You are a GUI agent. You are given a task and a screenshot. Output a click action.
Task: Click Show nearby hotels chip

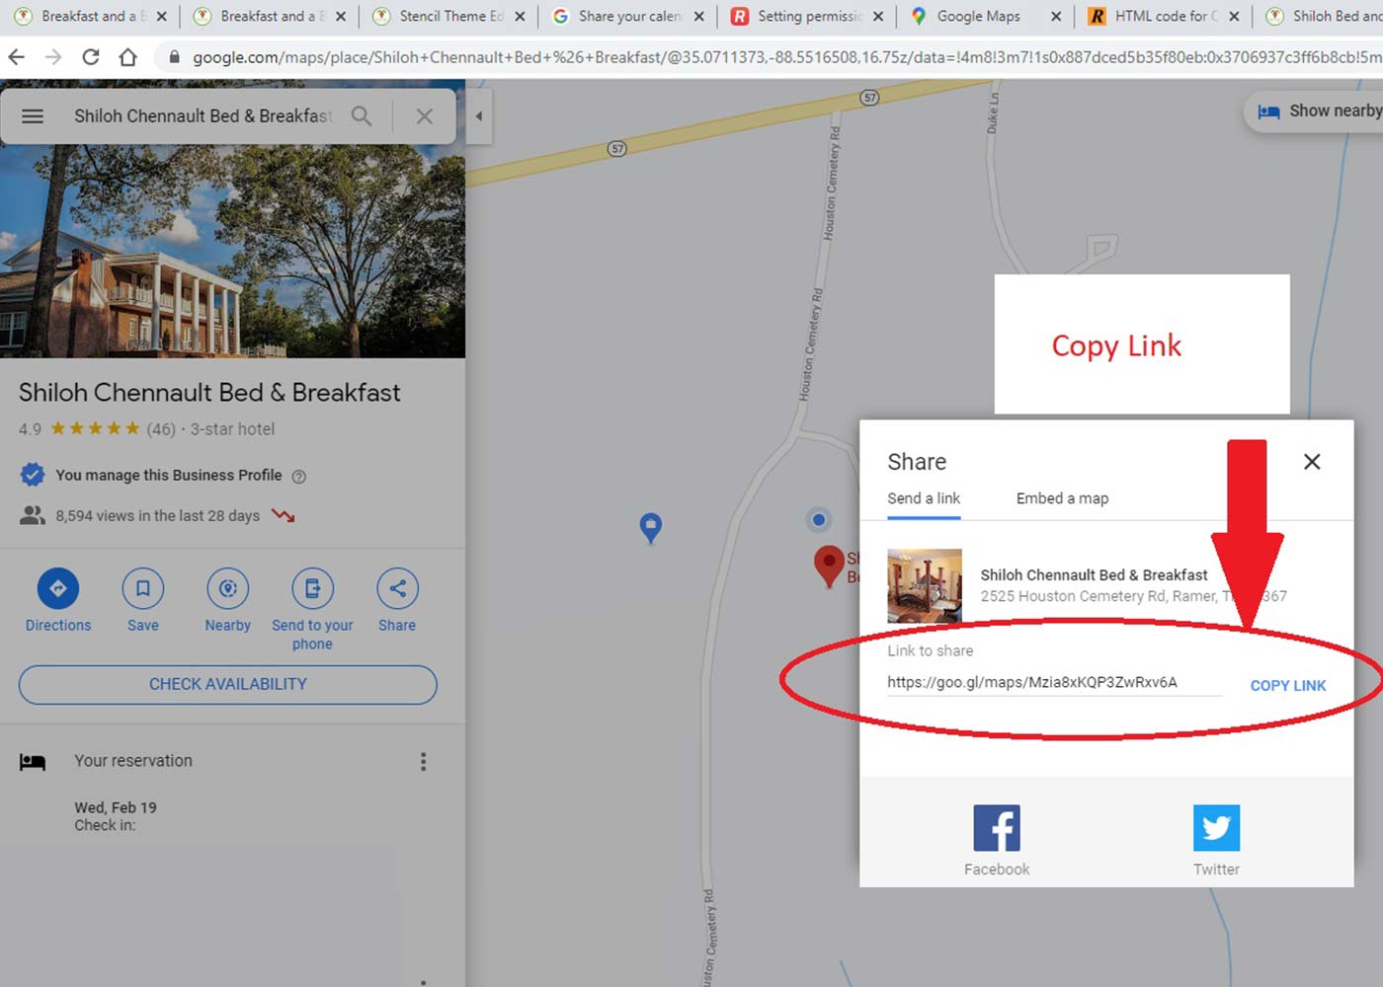tap(1314, 112)
